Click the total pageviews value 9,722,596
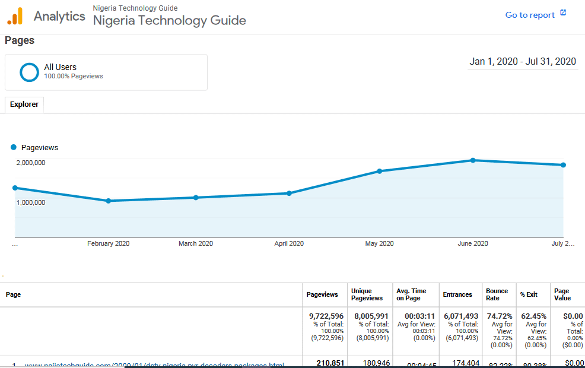The image size is (585, 368). pyautogui.click(x=326, y=316)
